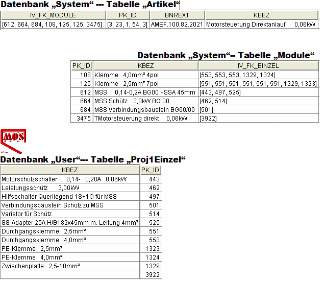Click the Klemme 4,0mm² 4pol cell
Image resolution: width=324 pixels, height=281 pixels.
(145, 75)
